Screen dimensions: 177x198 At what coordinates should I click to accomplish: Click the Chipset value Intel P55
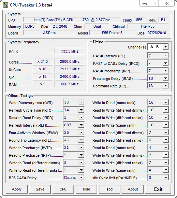tap(148, 26)
